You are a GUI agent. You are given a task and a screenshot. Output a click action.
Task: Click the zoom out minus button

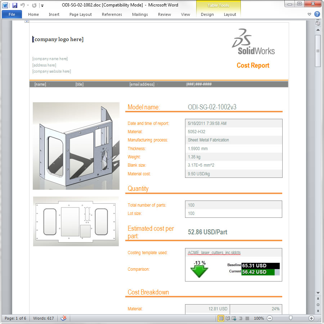(270, 318)
